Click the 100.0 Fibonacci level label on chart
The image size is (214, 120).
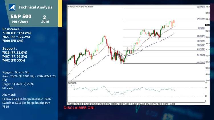(201, 62)
